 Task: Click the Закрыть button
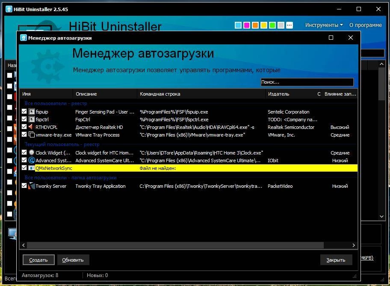pos(336,260)
